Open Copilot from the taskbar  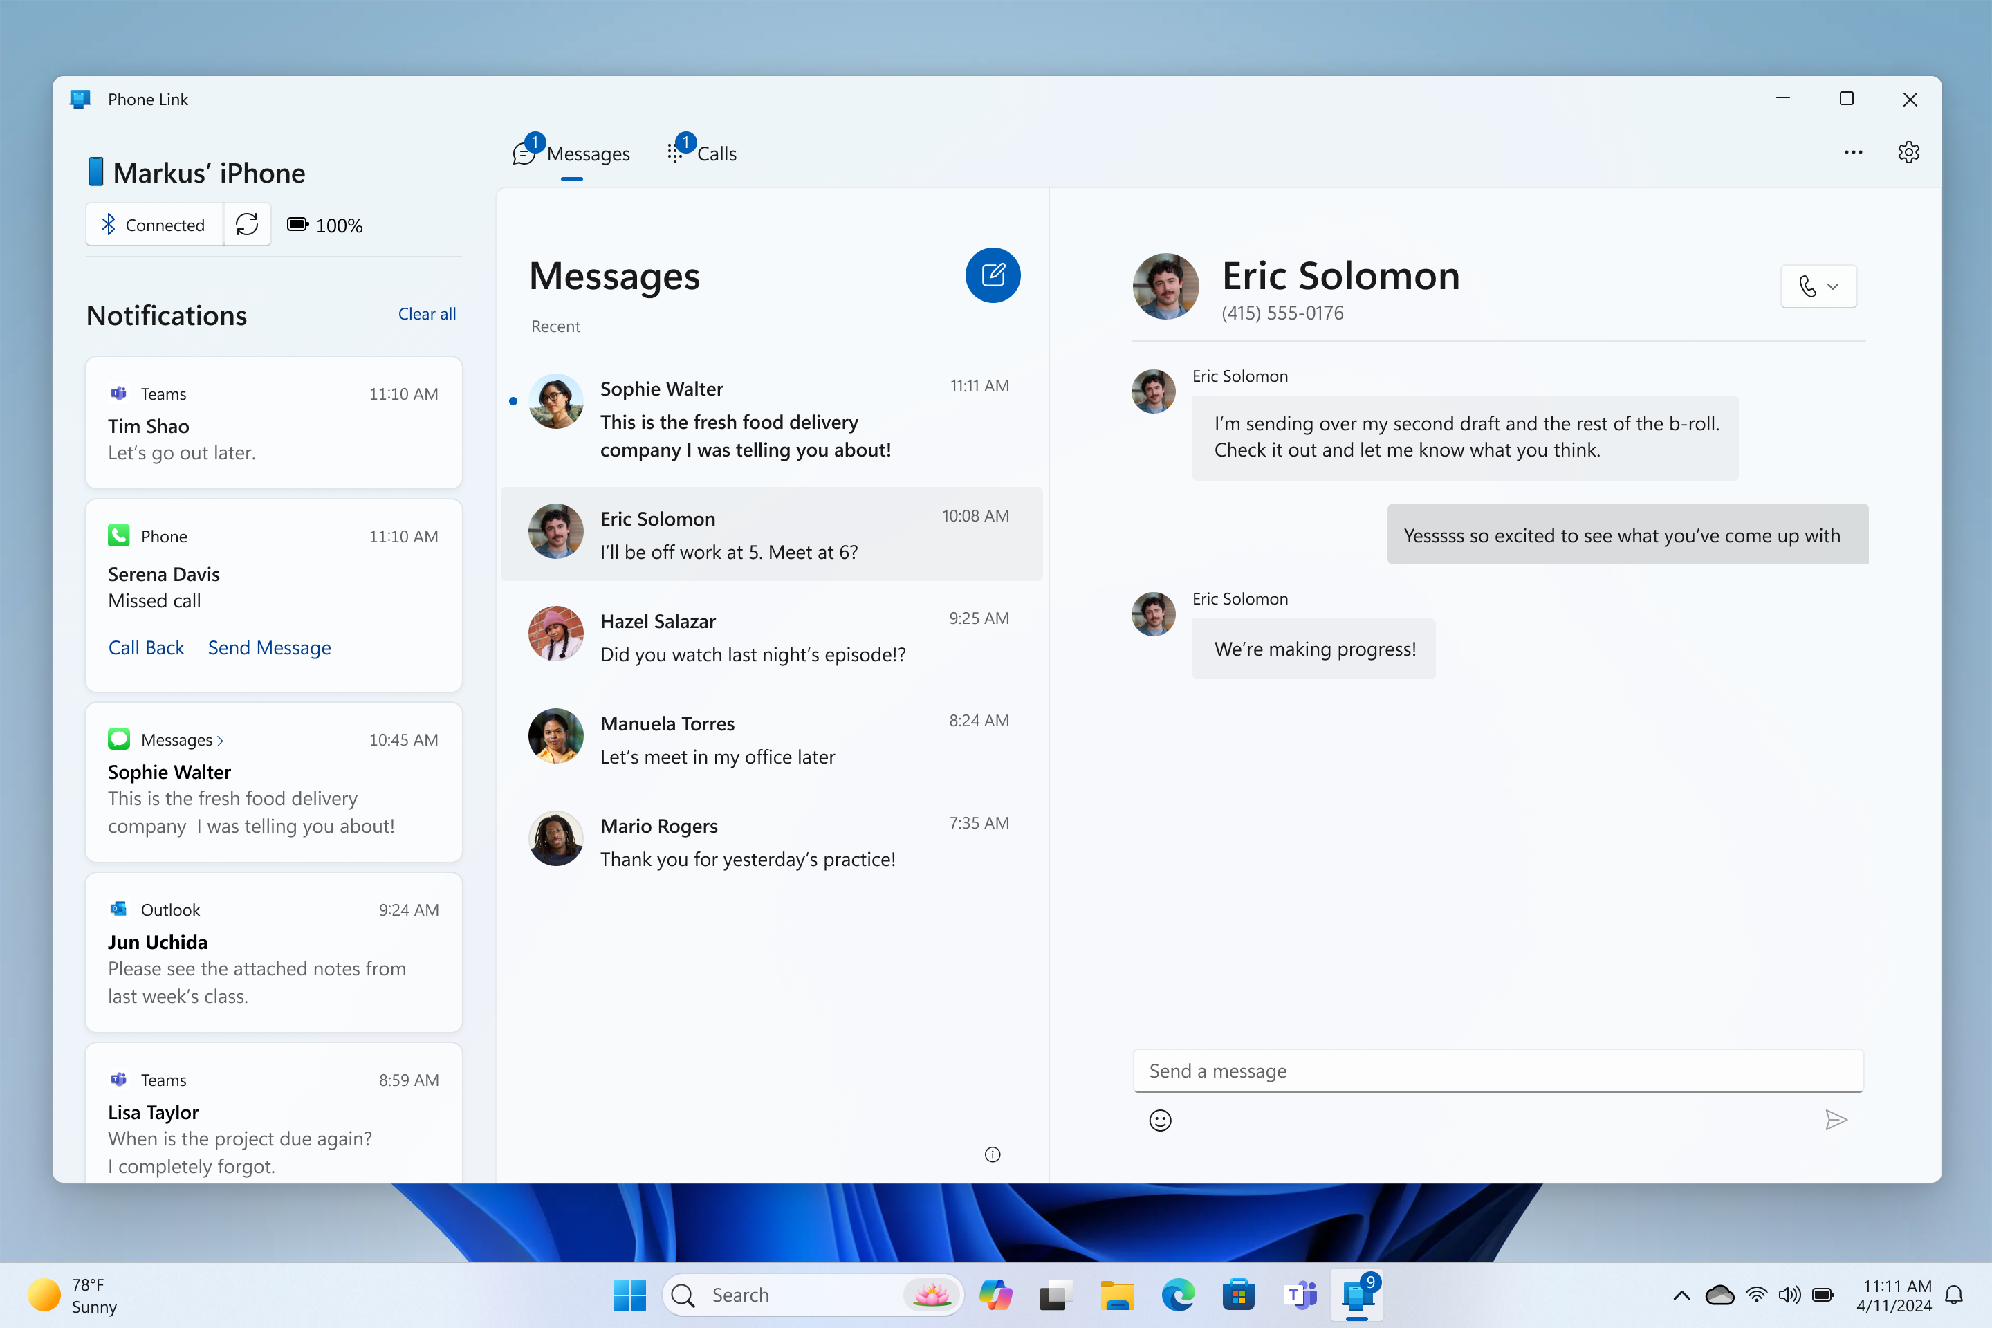(996, 1295)
